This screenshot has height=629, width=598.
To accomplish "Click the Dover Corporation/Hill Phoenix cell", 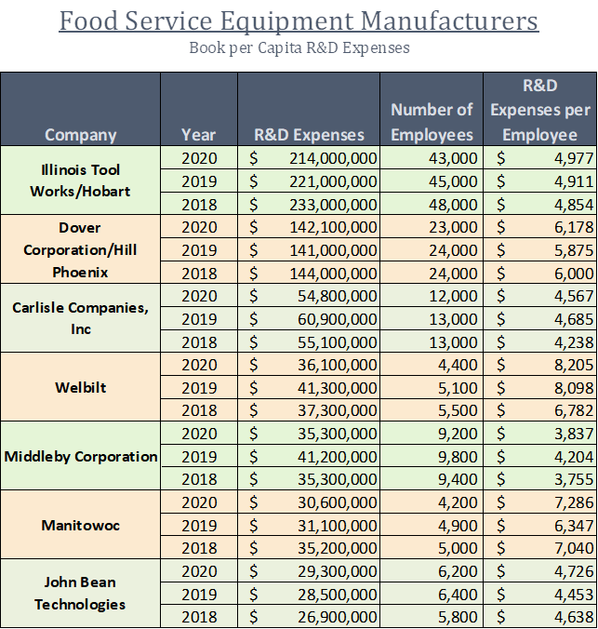I will coord(81,249).
